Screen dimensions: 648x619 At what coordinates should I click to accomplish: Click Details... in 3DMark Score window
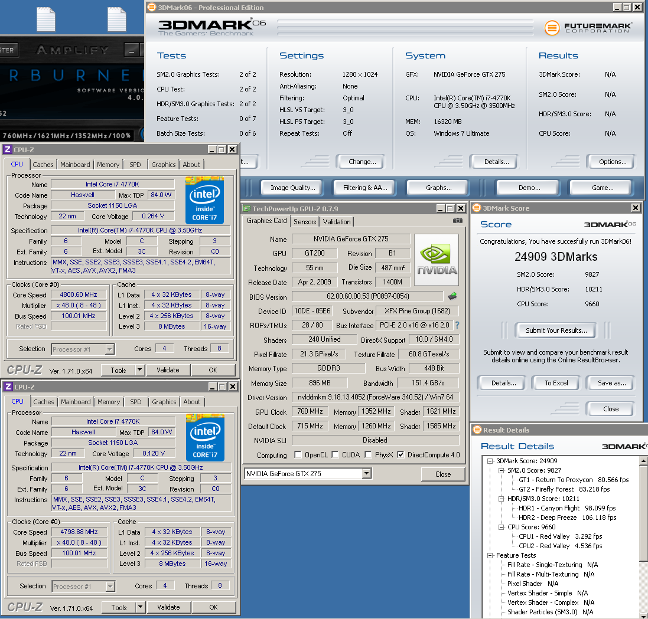(503, 383)
